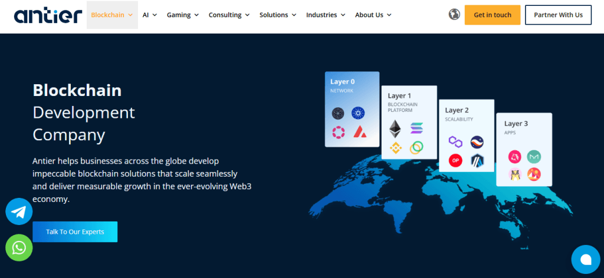Click the globe language icon
Viewport: 604px width, 278px height.
(x=454, y=15)
